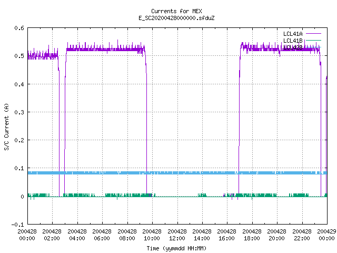337x253 pixels.
Task: Click the chart title "Currents for MEX"
Action: coord(176,11)
